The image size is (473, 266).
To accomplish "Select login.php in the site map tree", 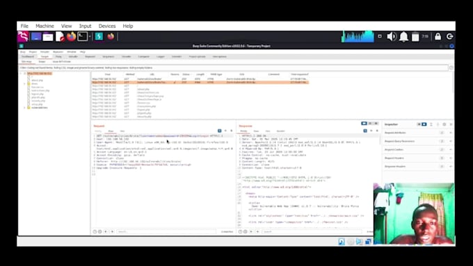I will [38, 94].
